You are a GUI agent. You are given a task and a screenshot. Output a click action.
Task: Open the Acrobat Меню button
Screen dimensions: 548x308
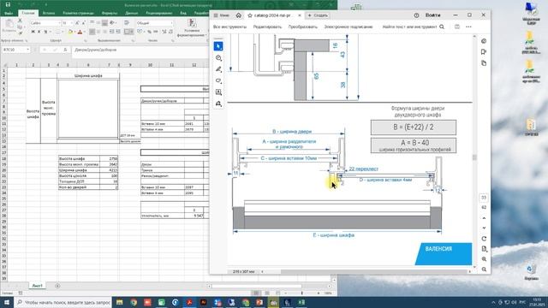point(221,15)
